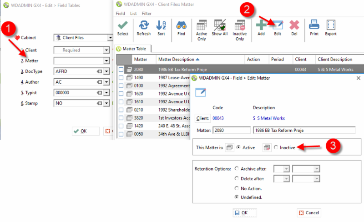This screenshot has height=222, width=364.
Task: Expand the Cabinet Client Files dropdown
Action: [x=110, y=38]
